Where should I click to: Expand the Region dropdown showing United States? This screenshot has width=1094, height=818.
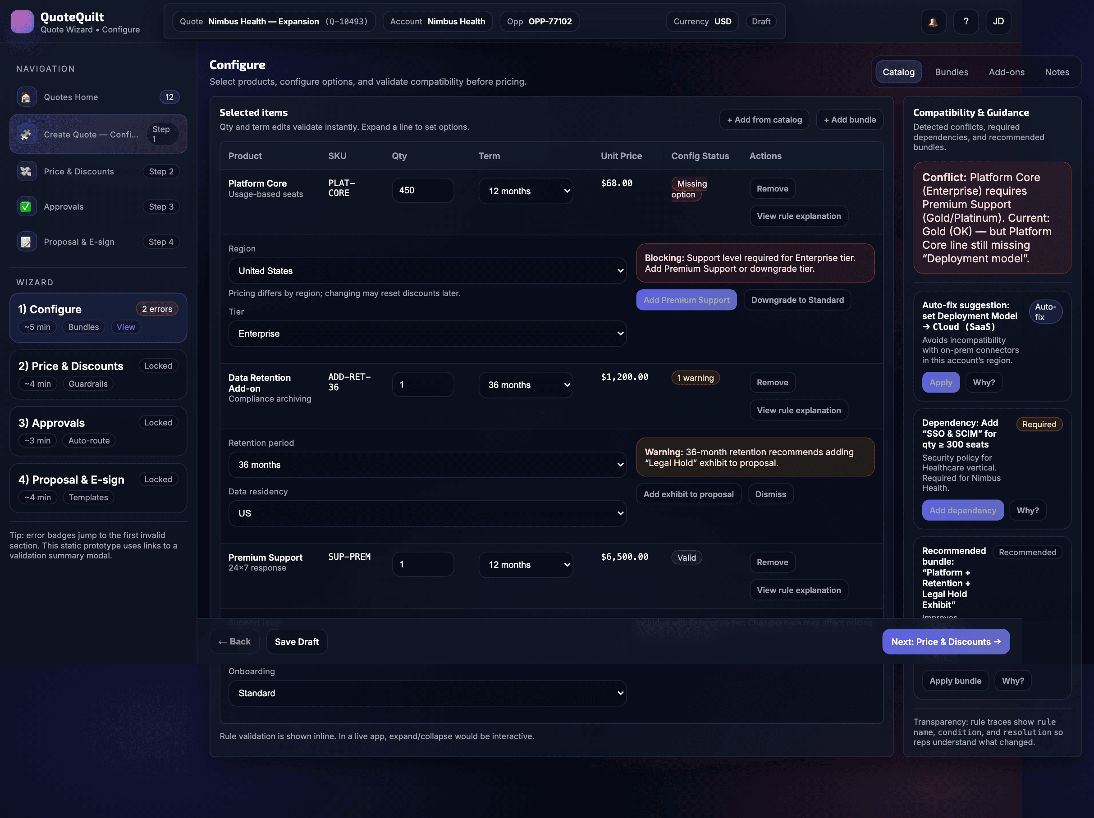pyautogui.click(x=427, y=271)
